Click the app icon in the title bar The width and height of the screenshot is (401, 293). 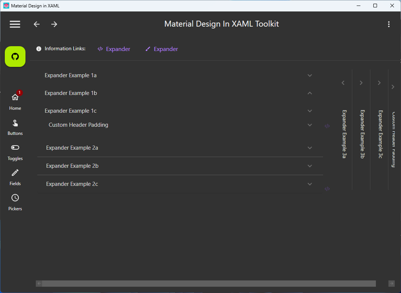point(6,6)
